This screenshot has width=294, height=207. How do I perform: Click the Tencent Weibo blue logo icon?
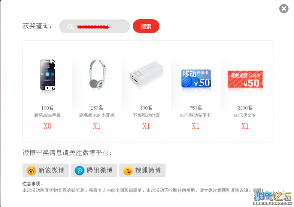coord(79,171)
